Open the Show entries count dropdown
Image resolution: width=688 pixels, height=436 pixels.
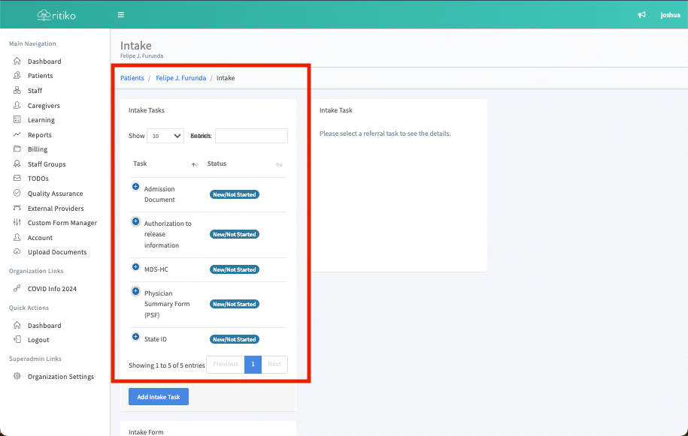(x=165, y=136)
